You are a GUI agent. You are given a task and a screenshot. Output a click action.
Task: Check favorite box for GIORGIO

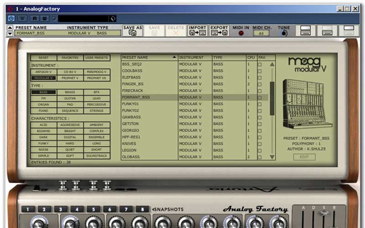pyautogui.click(x=260, y=131)
